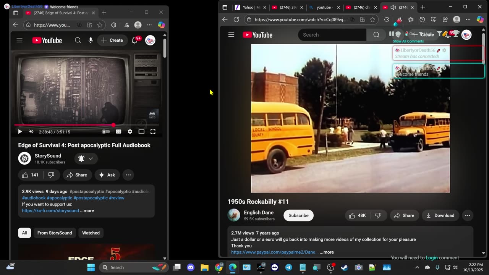Open Windows Start menu
489x275 pixels.
91,267
